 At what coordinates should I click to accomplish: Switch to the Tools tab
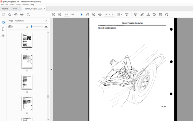15,9
